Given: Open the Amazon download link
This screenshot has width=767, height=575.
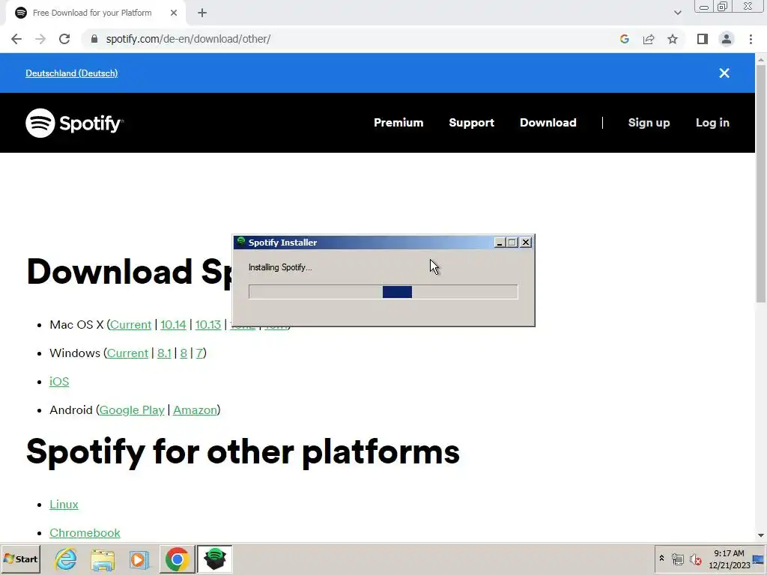Looking at the screenshot, I should (195, 410).
